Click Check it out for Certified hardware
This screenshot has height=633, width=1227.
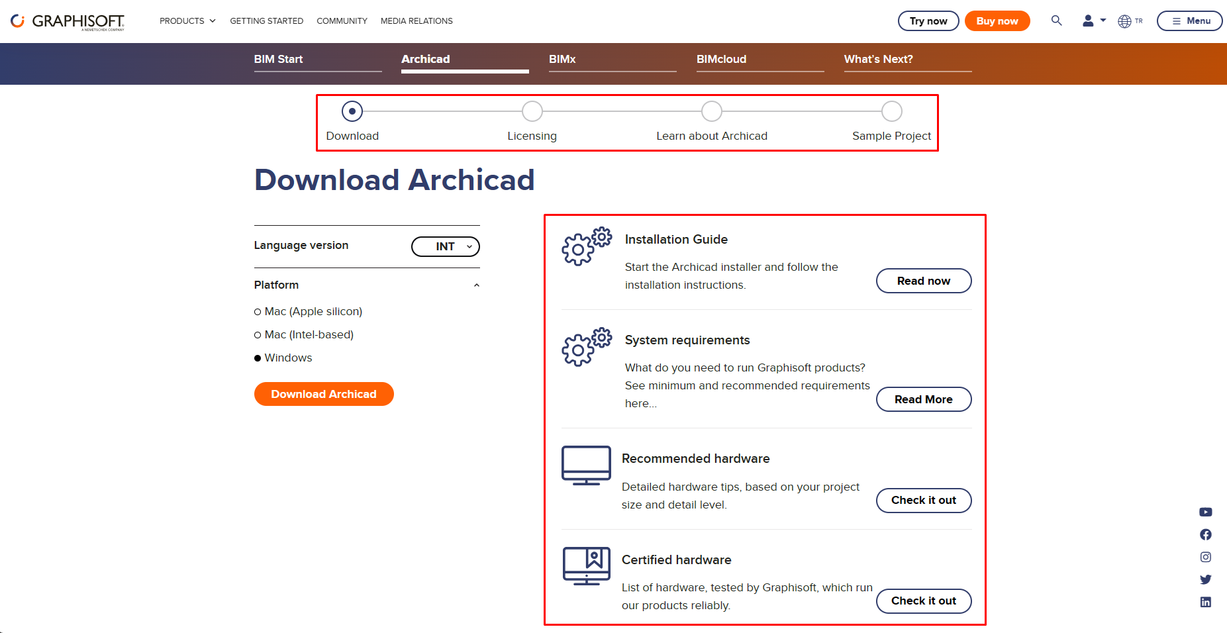coord(924,601)
